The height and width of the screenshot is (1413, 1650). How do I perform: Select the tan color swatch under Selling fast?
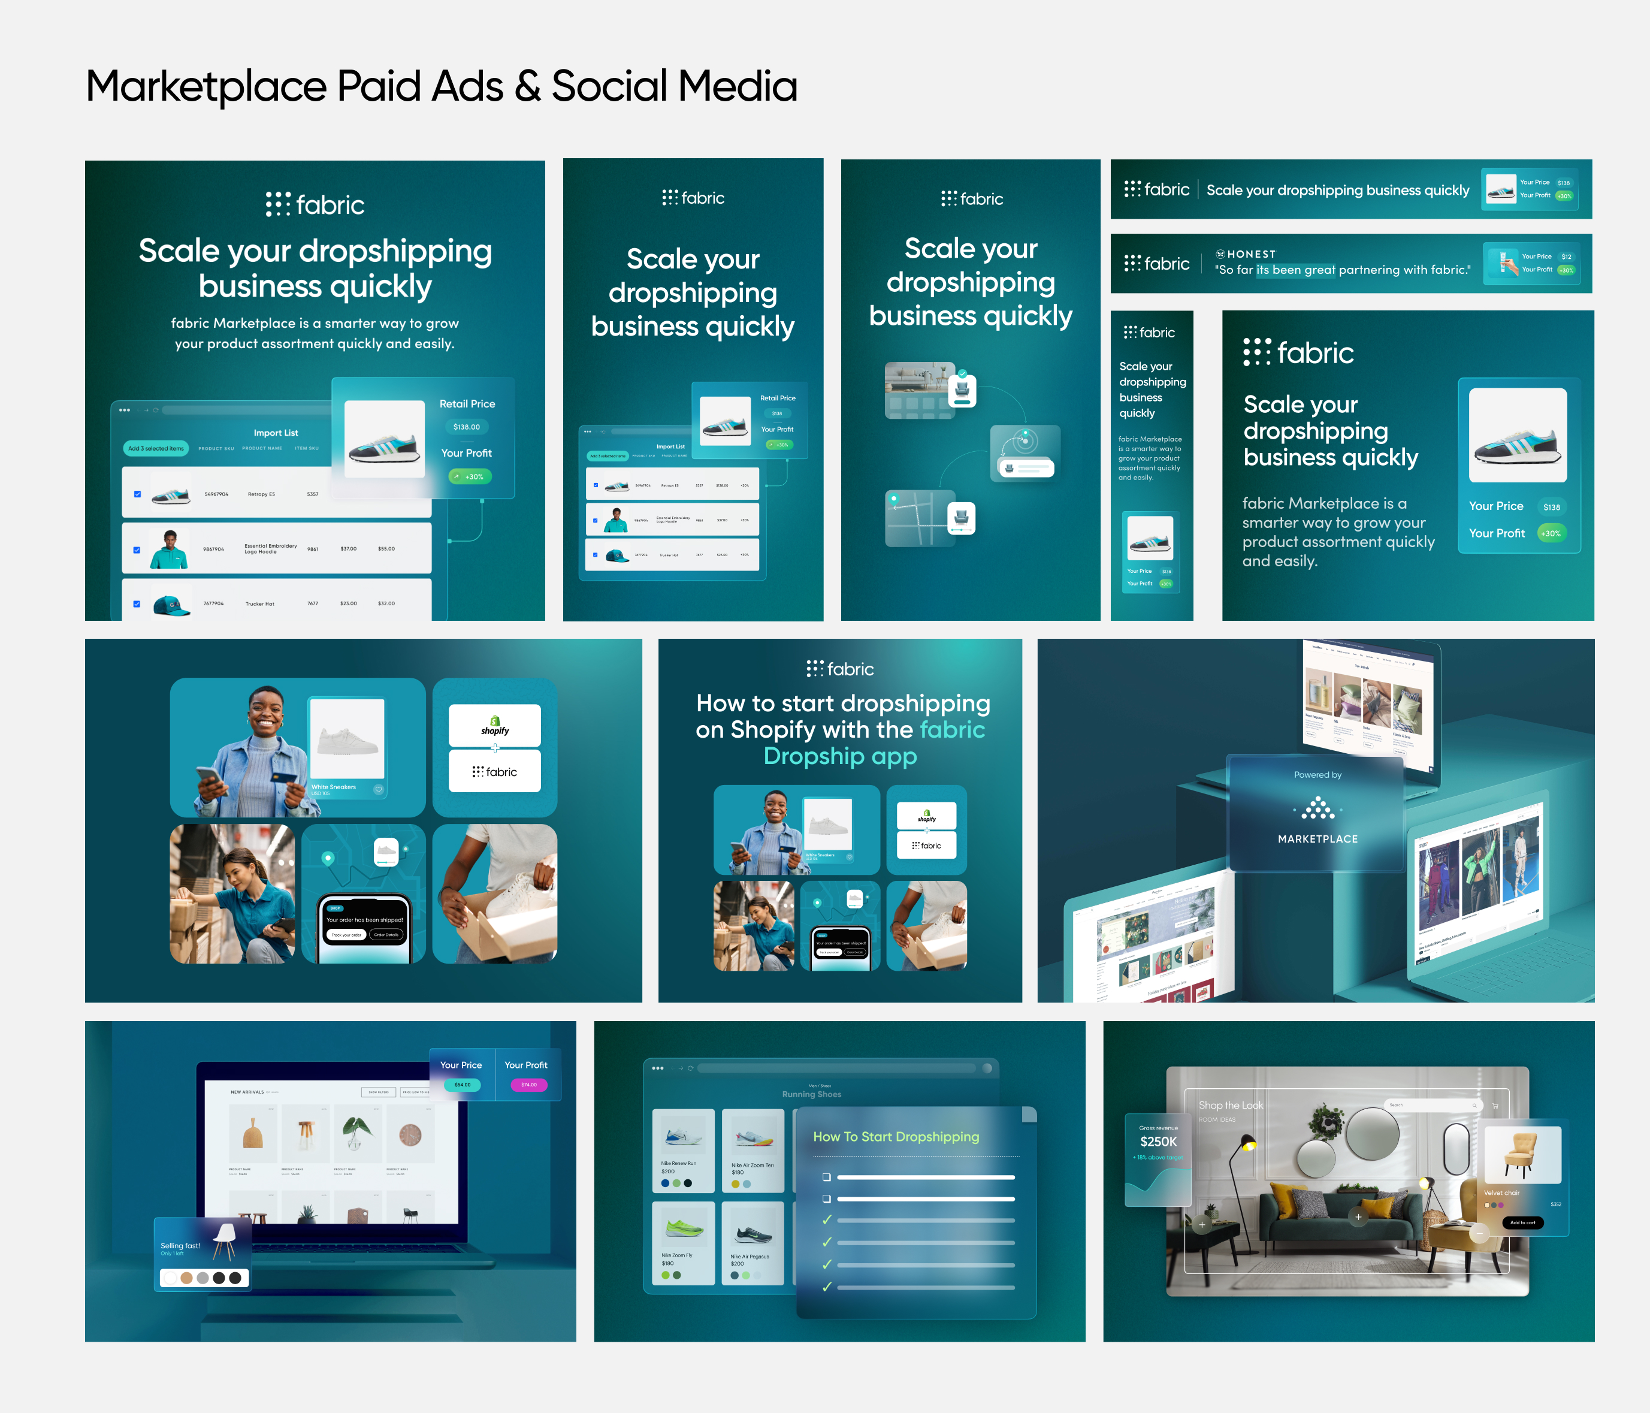186,1278
